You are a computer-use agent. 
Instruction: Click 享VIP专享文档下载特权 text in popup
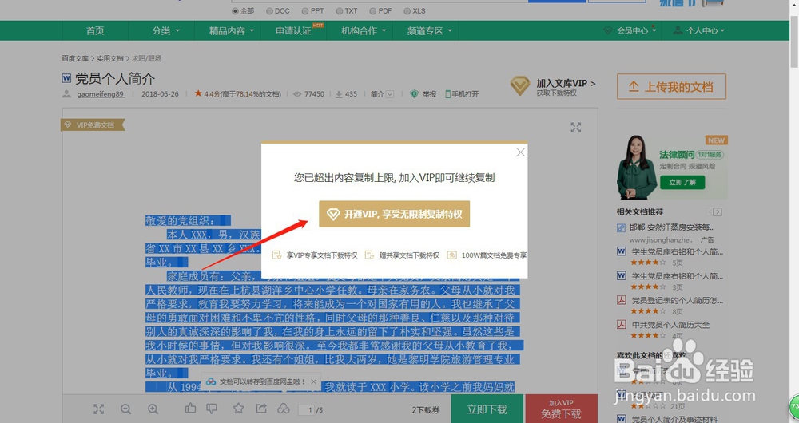(321, 255)
